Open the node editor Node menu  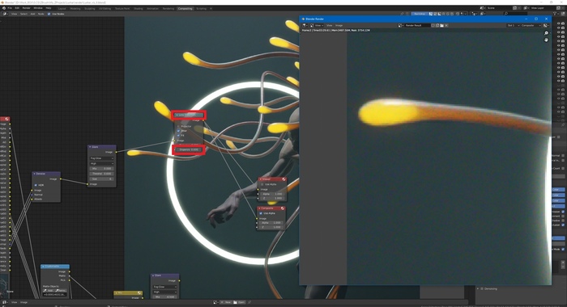click(x=40, y=14)
